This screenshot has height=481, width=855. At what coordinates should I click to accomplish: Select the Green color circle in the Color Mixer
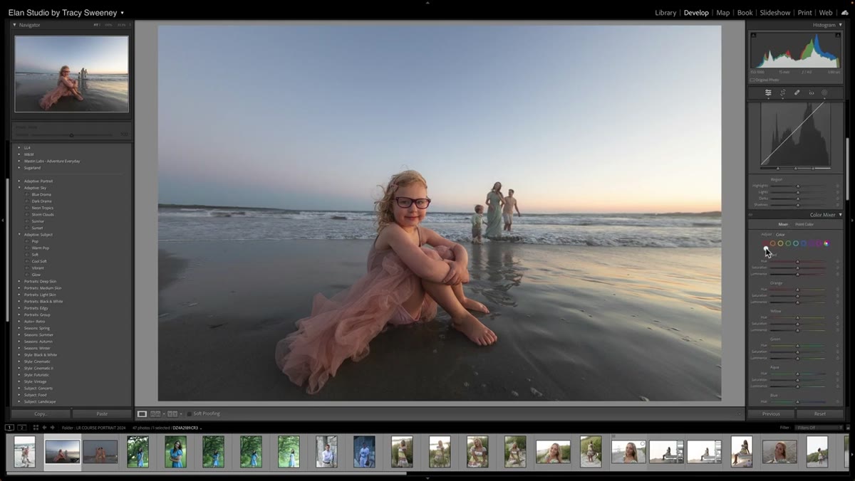tap(788, 243)
